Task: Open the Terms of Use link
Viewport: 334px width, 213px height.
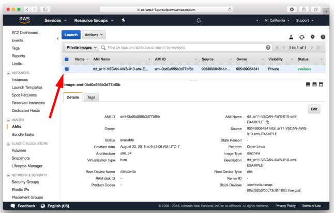Action: point(311,206)
